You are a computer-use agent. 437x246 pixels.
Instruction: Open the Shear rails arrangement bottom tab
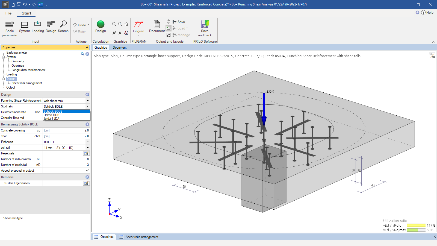click(139, 237)
